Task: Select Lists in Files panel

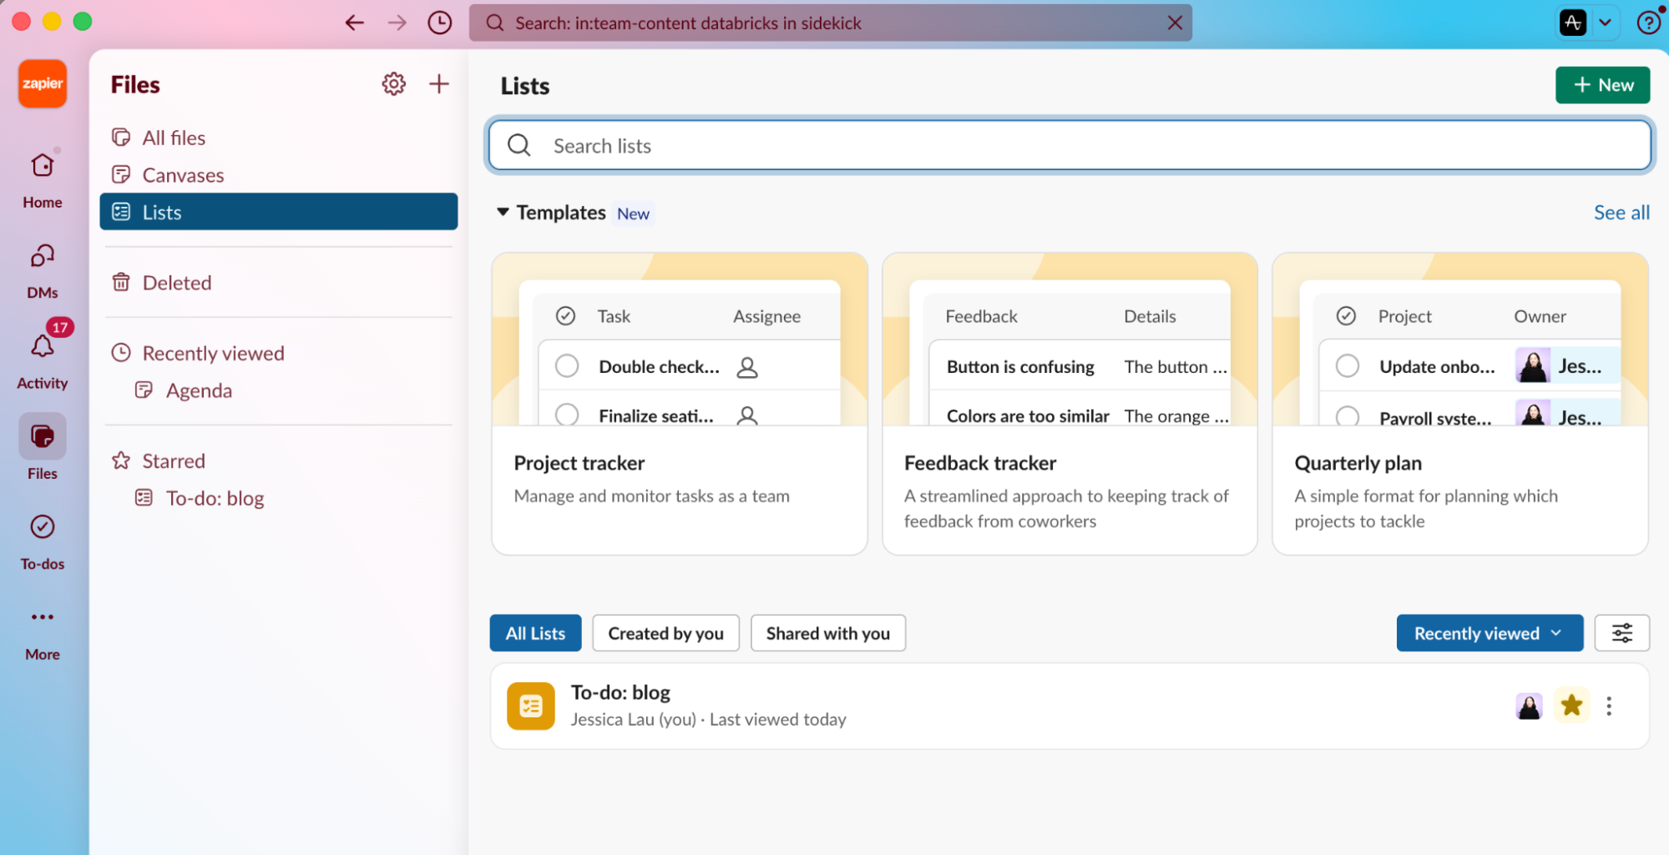Action: point(278,212)
